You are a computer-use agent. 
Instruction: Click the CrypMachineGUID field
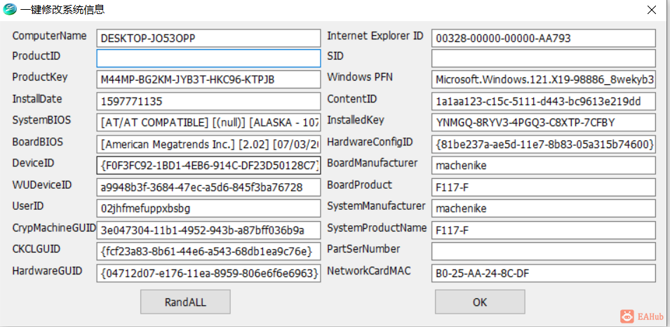208,230
